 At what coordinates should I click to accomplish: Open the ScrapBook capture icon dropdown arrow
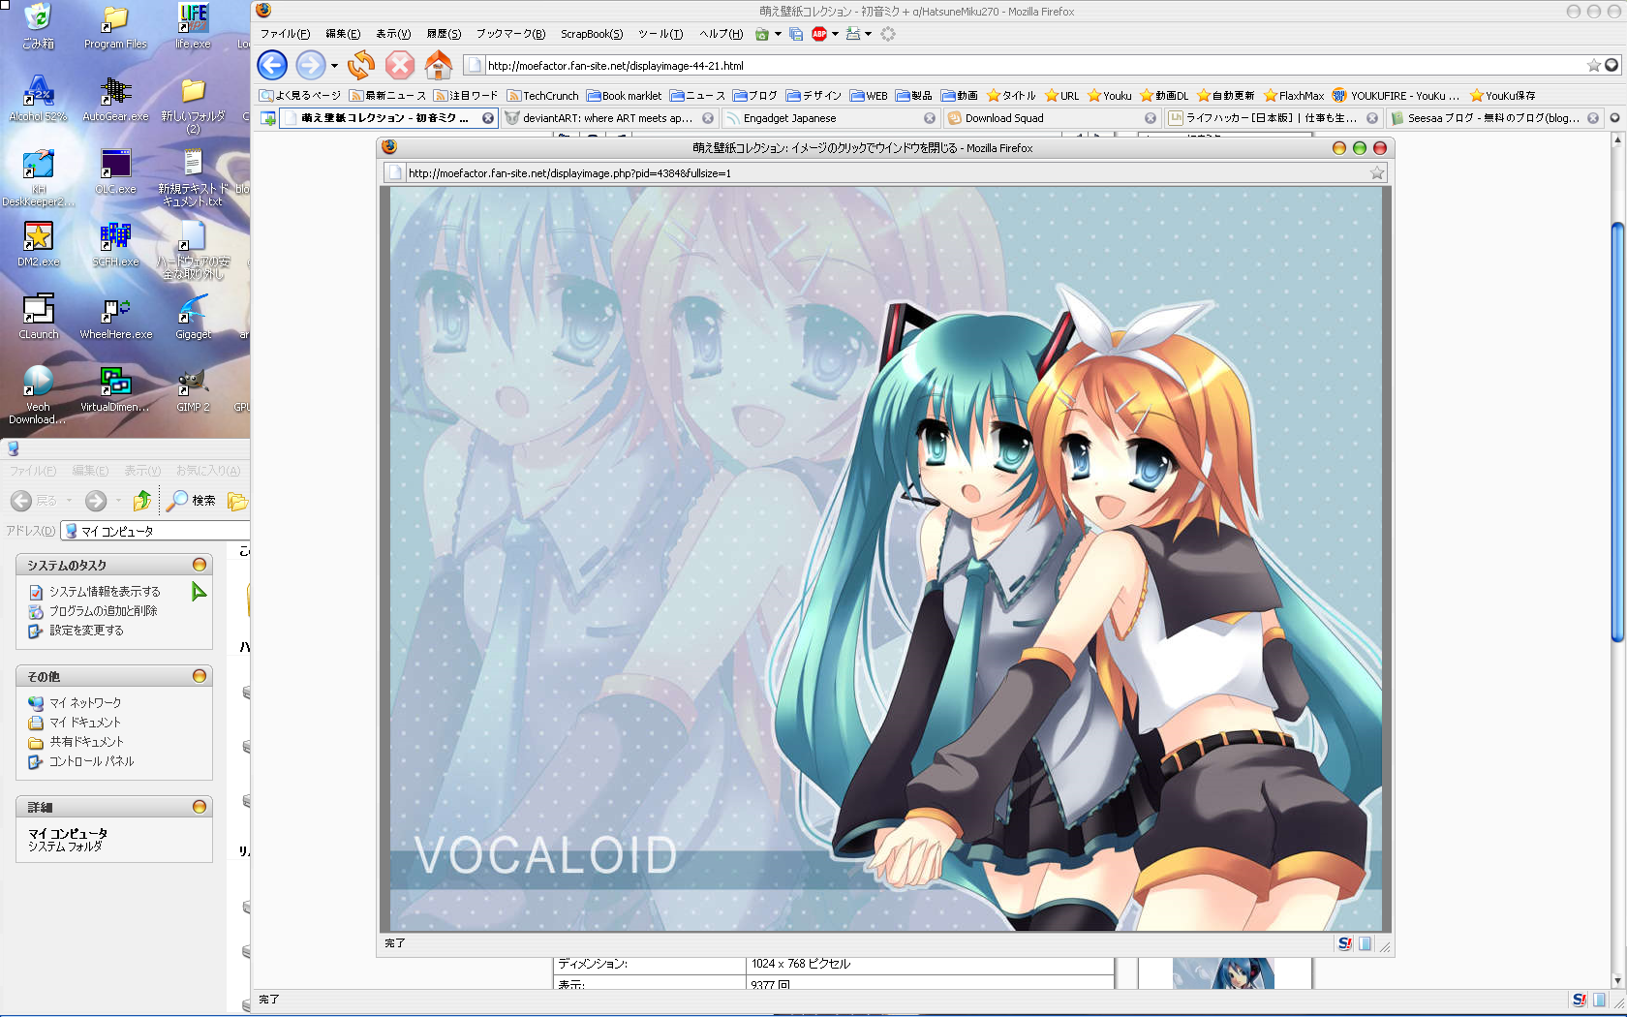coord(778,34)
